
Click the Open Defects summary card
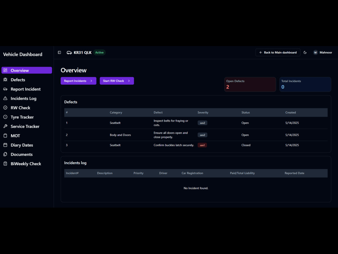tap(250, 84)
